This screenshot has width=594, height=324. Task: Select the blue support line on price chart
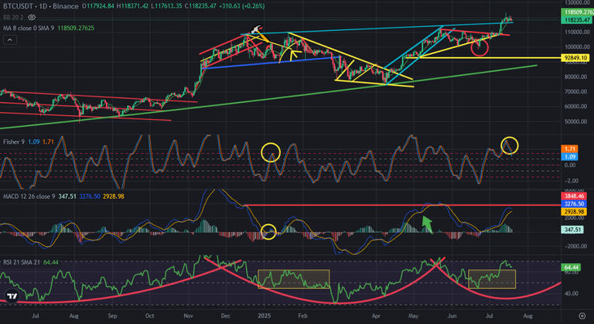tap(269, 63)
